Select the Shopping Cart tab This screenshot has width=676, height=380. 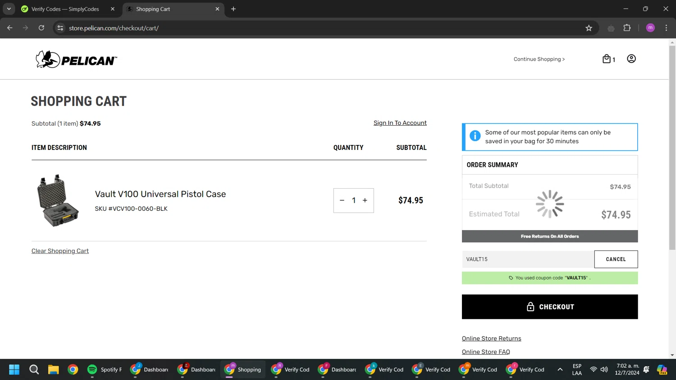pos(174,9)
